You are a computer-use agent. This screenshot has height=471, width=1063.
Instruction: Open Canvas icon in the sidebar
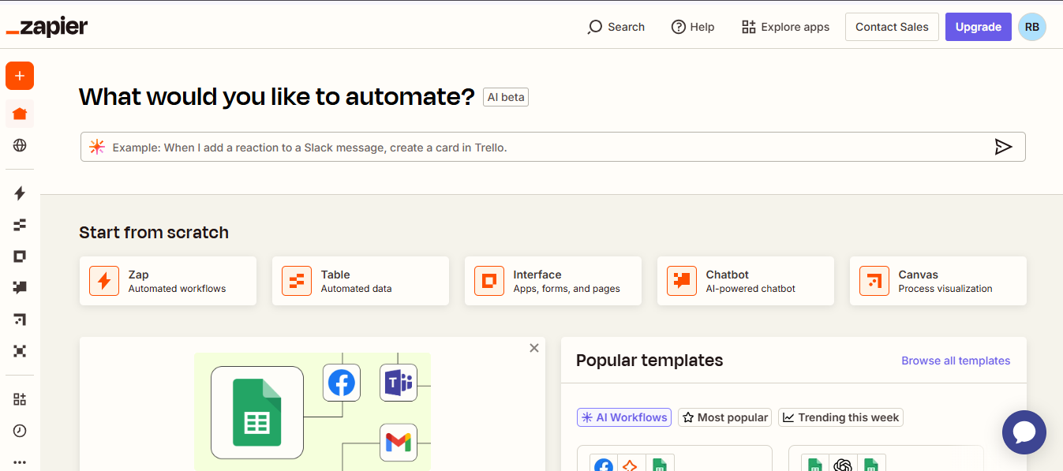click(20, 320)
